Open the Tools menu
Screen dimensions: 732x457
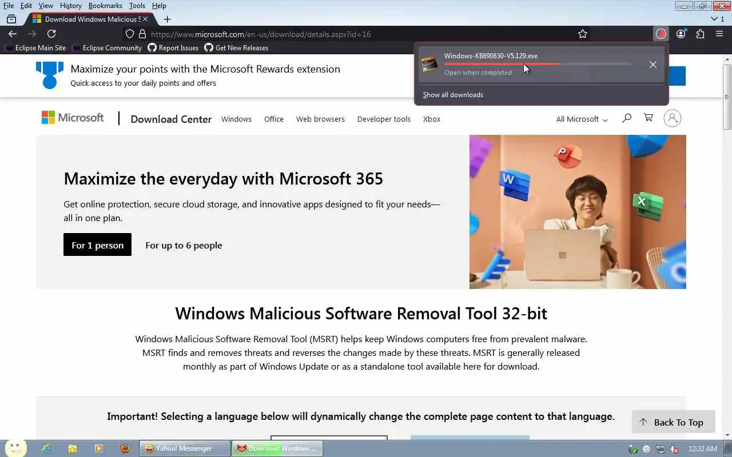click(x=137, y=6)
